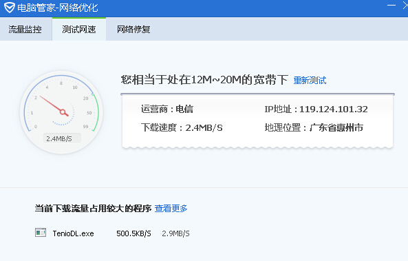
Task: Select the TenioDL.exe file name
Action: tap(73, 233)
